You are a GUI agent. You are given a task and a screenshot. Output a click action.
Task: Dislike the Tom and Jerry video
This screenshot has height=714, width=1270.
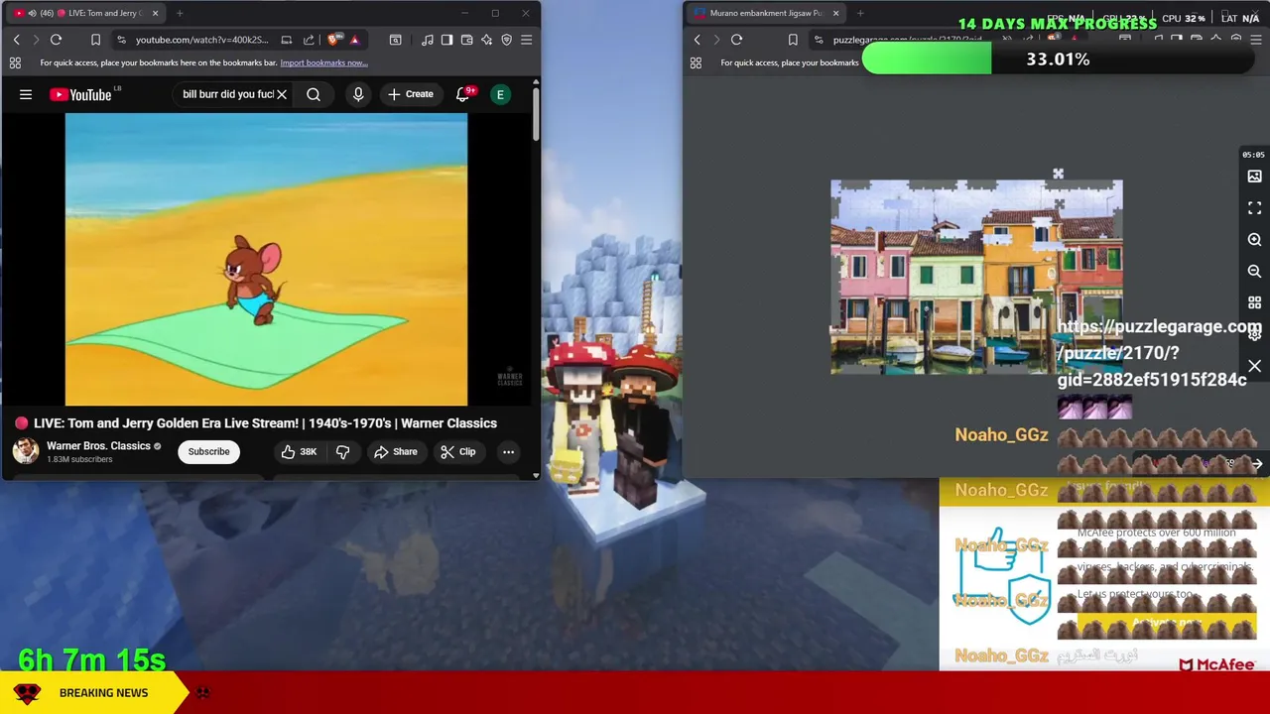pyautogui.click(x=342, y=451)
